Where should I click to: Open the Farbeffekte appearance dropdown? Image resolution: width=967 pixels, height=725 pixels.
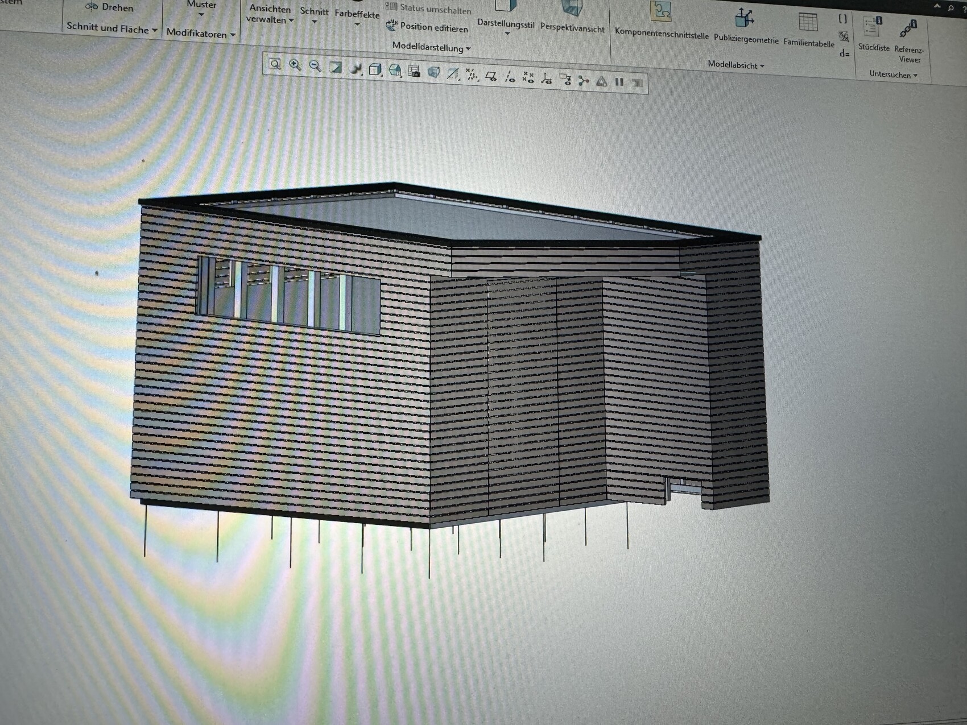pos(357,17)
